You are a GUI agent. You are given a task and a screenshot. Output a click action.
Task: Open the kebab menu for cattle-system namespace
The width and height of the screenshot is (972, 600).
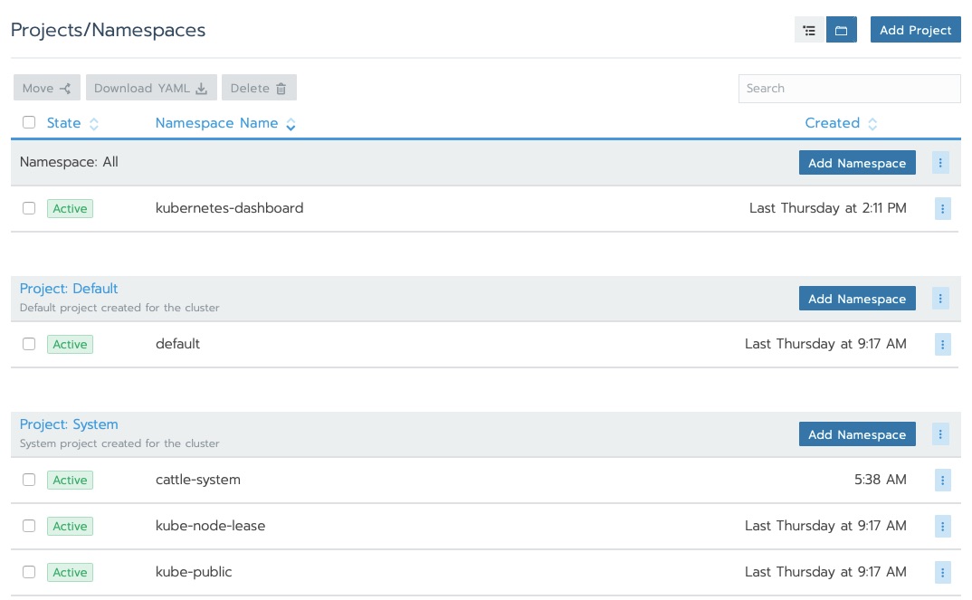click(x=943, y=480)
